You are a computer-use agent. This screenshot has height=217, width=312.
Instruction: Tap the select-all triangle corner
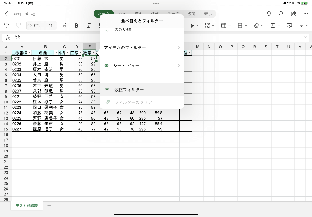tap(6, 47)
